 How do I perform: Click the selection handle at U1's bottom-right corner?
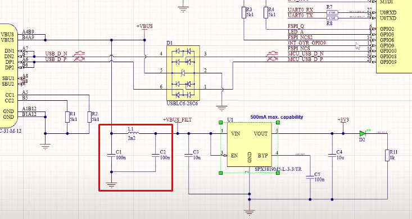(278, 173)
